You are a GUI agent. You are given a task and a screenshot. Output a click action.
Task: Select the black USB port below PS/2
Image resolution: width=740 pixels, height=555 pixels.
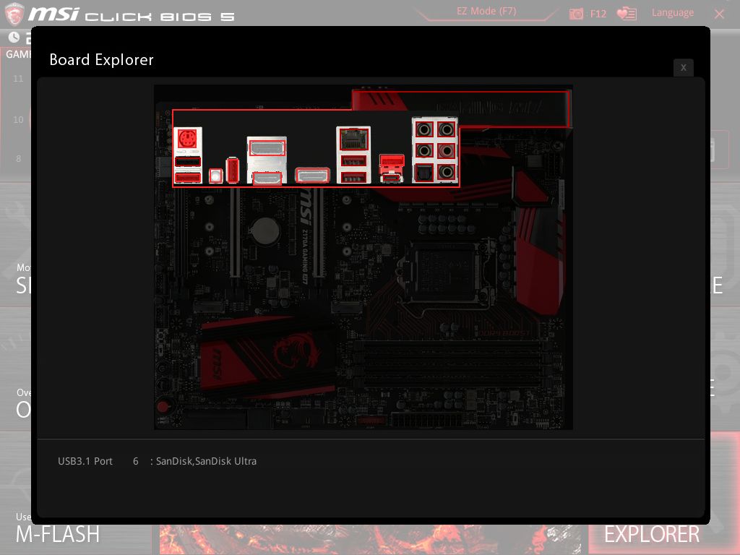(x=188, y=162)
